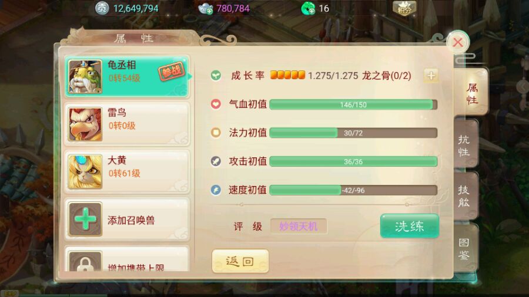Tap the green jade add icon
Image resolution: width=529 pixels, height=297 pixels.
click(307, 8)
